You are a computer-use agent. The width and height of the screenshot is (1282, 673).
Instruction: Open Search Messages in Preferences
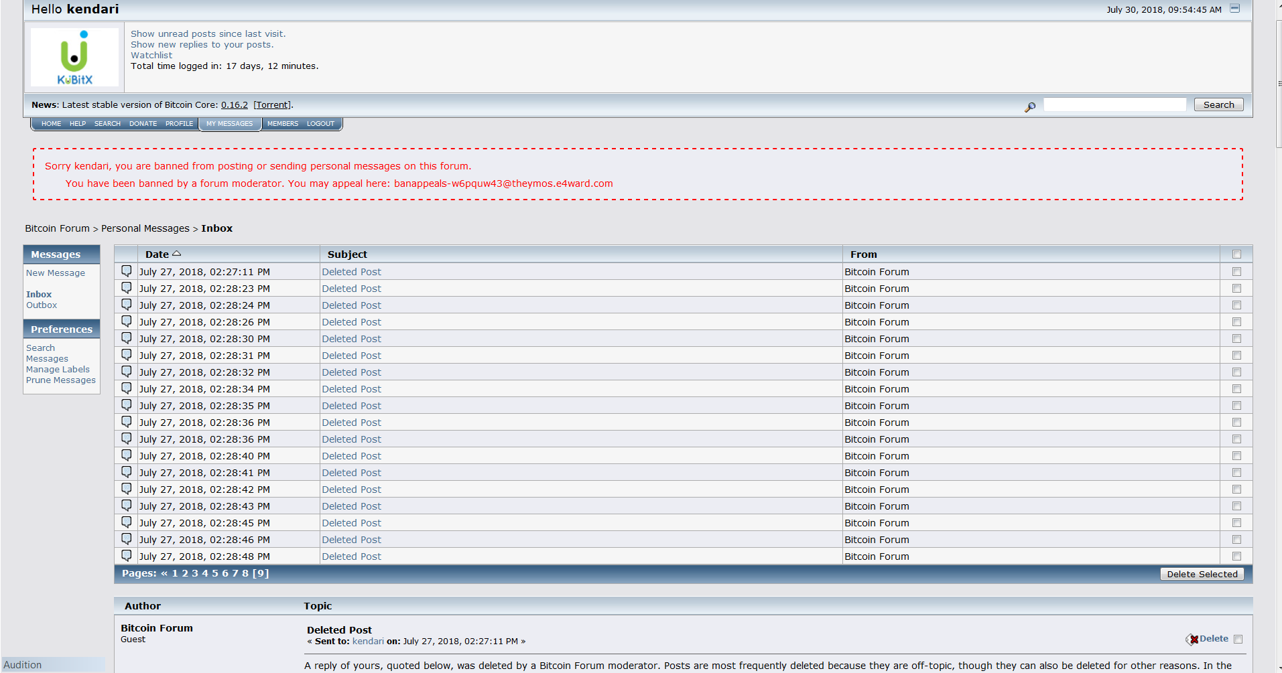pyautogui.click(x=47, y=353)
